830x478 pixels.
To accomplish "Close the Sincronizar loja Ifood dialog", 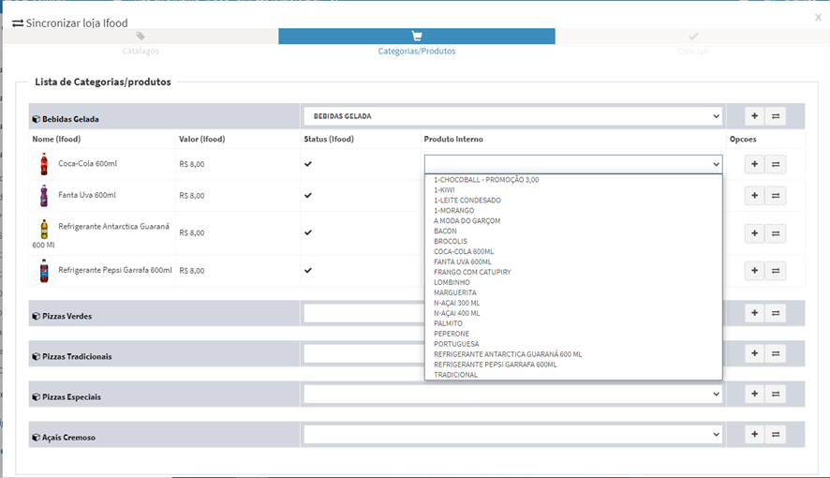I will coord(818,17).
